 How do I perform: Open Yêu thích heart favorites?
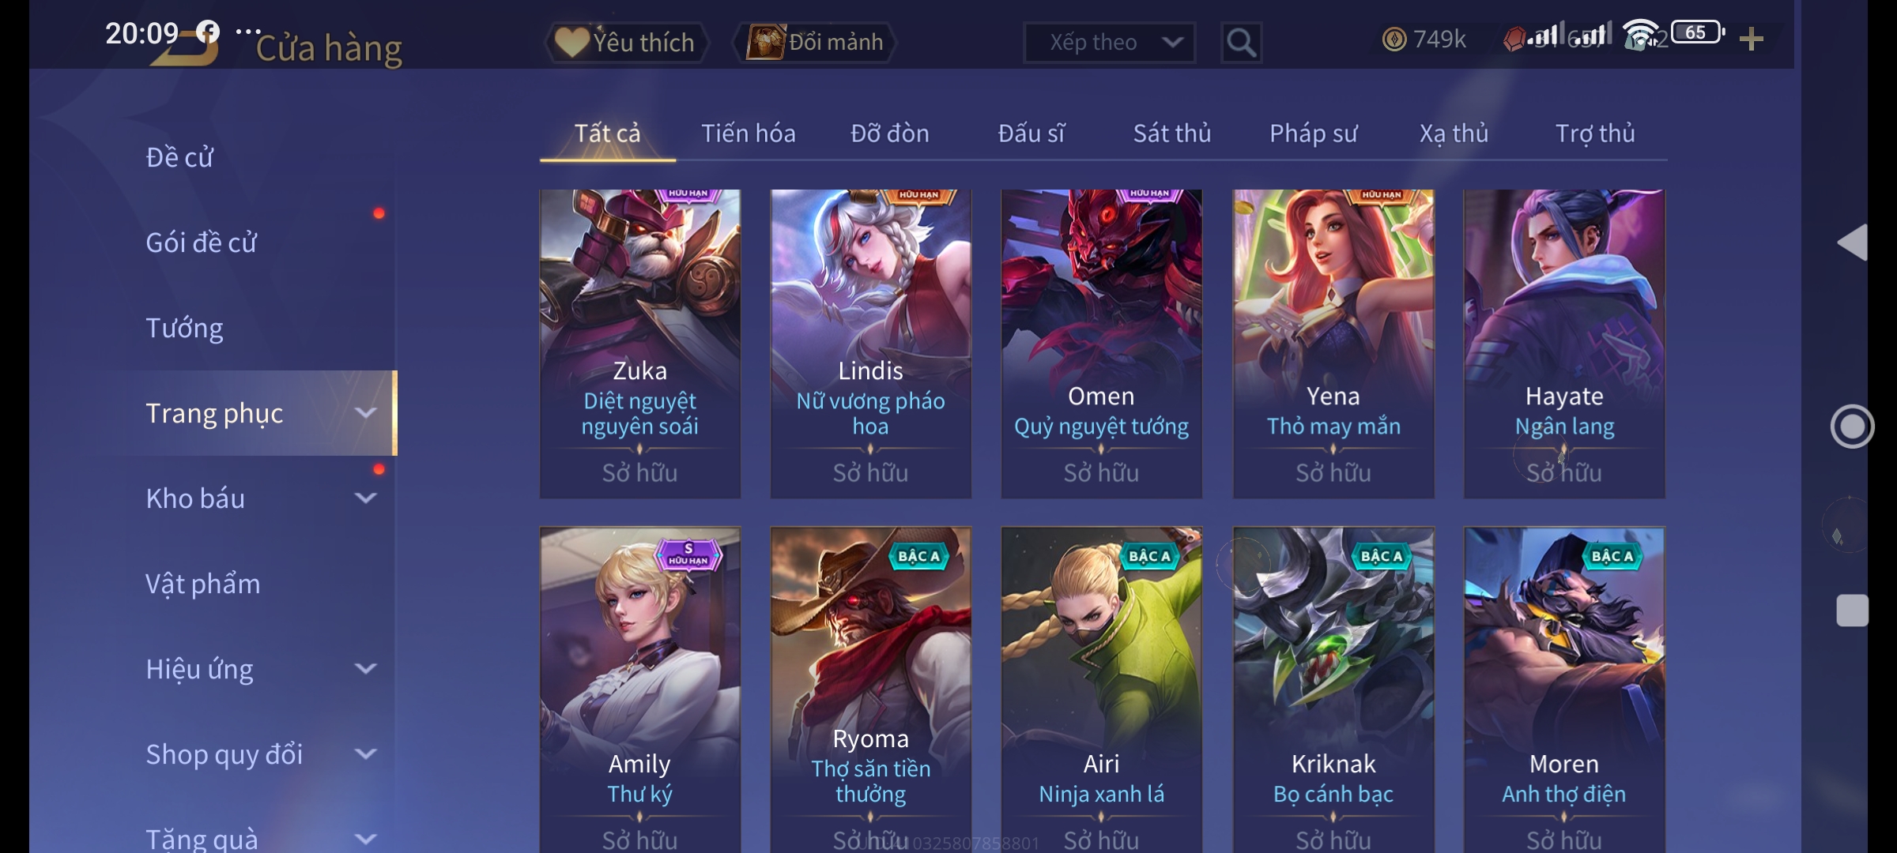[626, 42]
